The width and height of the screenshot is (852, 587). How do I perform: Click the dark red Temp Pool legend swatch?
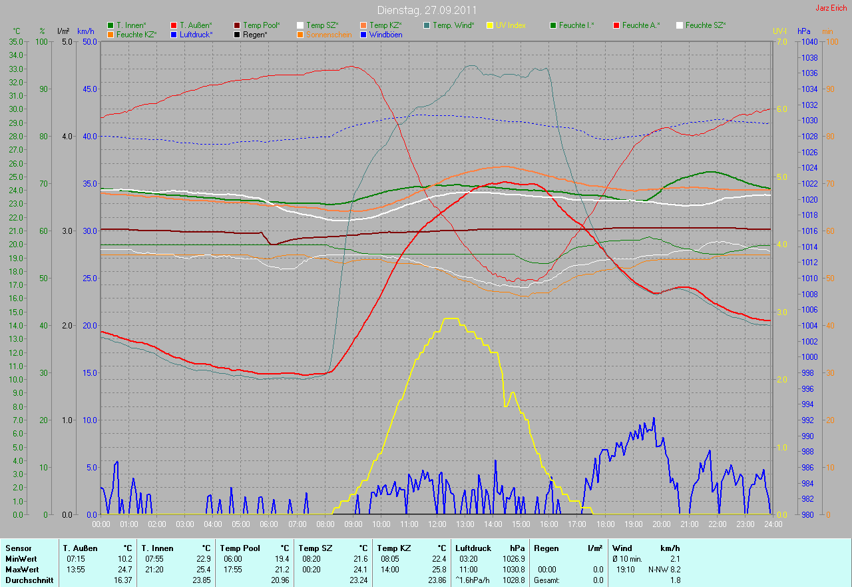click(x=237, y=25)
